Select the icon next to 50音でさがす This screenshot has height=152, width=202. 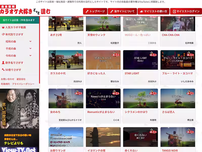[3, 69]
